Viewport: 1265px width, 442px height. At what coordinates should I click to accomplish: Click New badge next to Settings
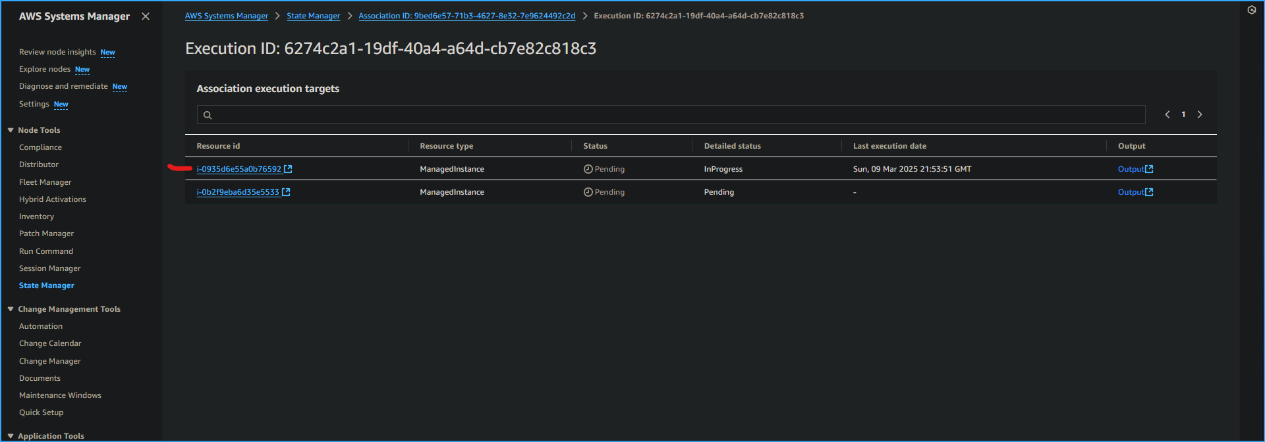pos(61,105)
